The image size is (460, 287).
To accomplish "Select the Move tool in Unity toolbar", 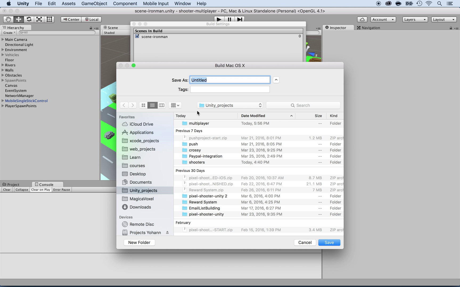I will click(19, 19).
